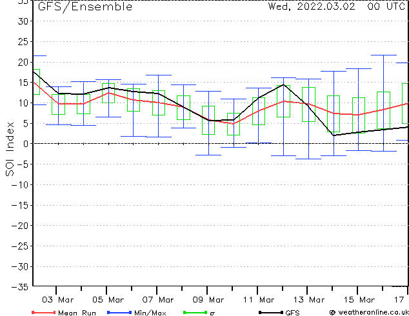Screen dimensions: 409x316
Task: Select the '03 Mar' x-axis label
Action: tap(58, 300)
